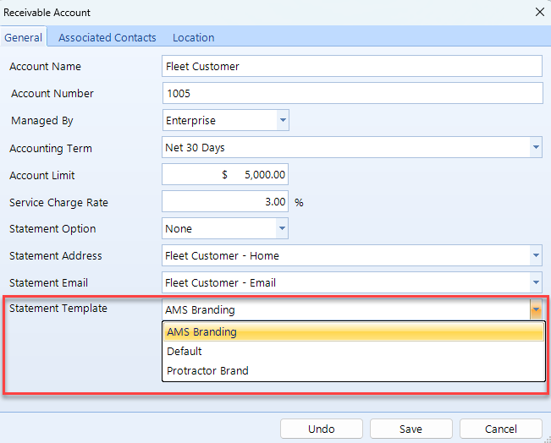Screen dimensions: 551x443
Task: Switch to the General tab
Action: 23,37
